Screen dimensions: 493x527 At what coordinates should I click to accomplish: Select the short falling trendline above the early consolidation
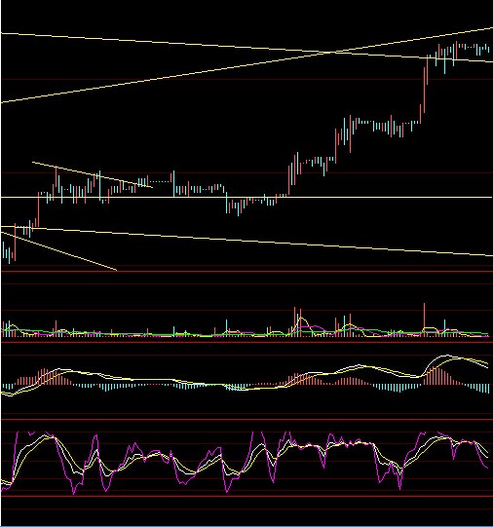pyautogui.click(x=93, y=174)
